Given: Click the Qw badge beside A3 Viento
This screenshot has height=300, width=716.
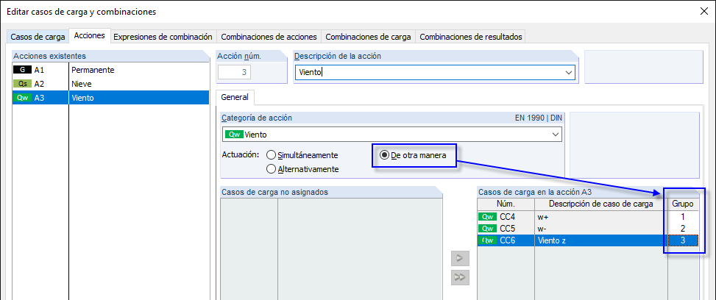Looking at the screenshot, I should pyautogui.click(x=22, y=98).
